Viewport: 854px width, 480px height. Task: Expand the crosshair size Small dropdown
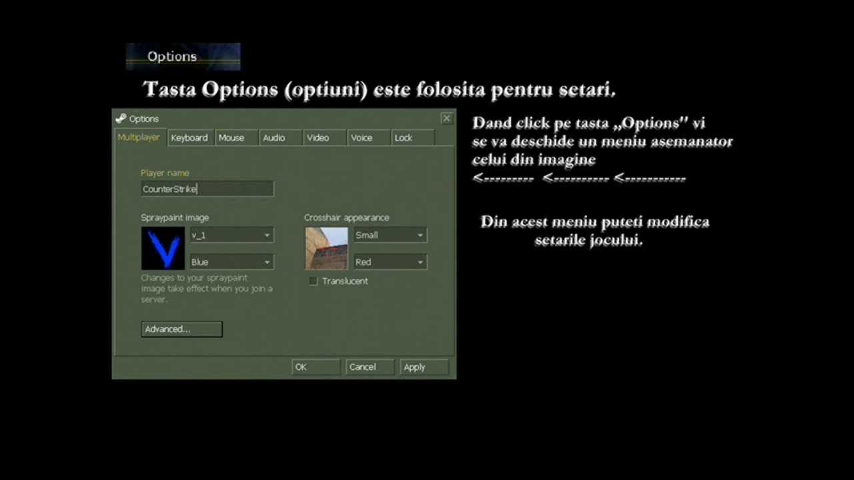pyautogui.click(x=390, y=235)
